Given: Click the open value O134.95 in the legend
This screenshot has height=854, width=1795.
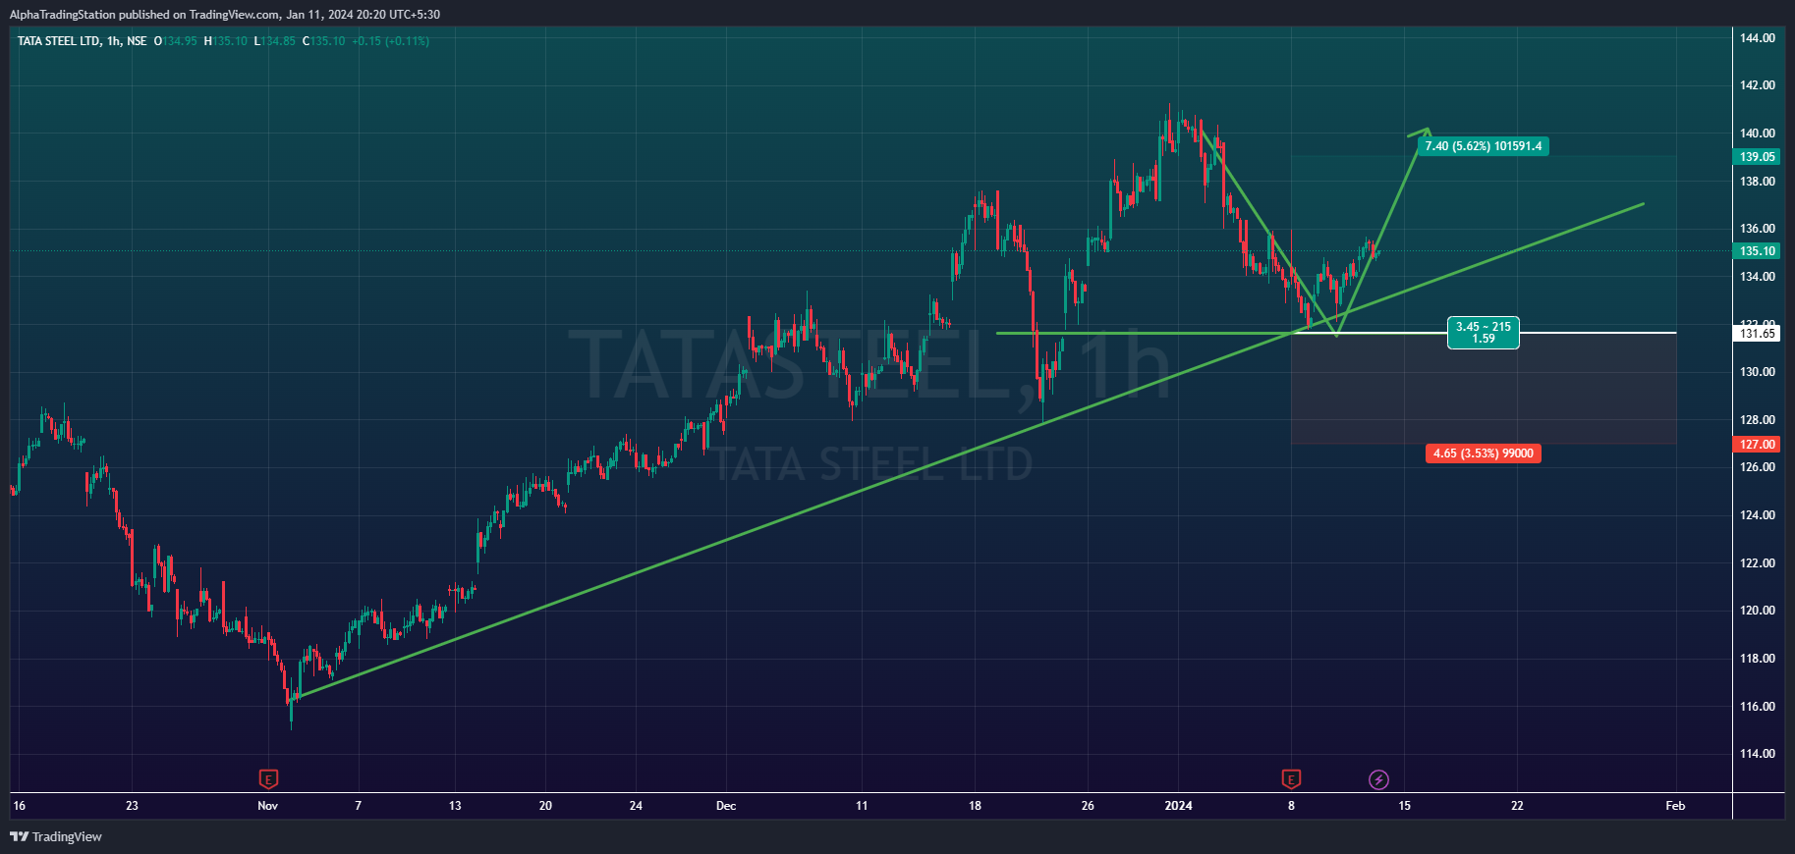Looking at the screenshot, I should [176, 41].
